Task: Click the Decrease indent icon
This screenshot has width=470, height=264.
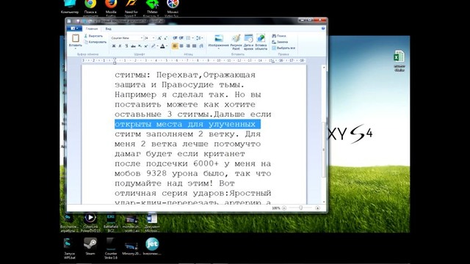Action: point(175,38)
